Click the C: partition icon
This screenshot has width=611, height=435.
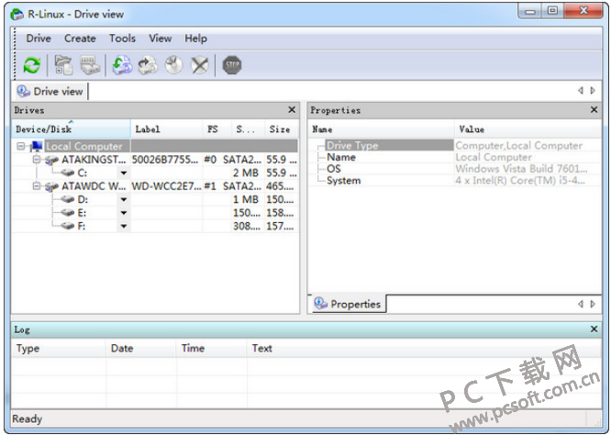tap(67, 173)
